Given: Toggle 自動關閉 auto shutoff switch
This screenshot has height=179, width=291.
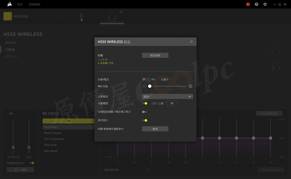Looking at the screenshot, I should [145, 103].
